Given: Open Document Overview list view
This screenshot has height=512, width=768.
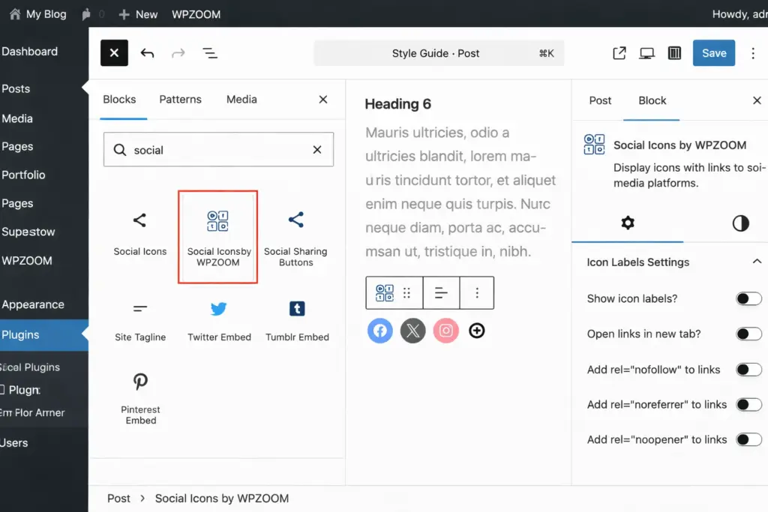Looking at the screenshot, I should coord(210,53).
